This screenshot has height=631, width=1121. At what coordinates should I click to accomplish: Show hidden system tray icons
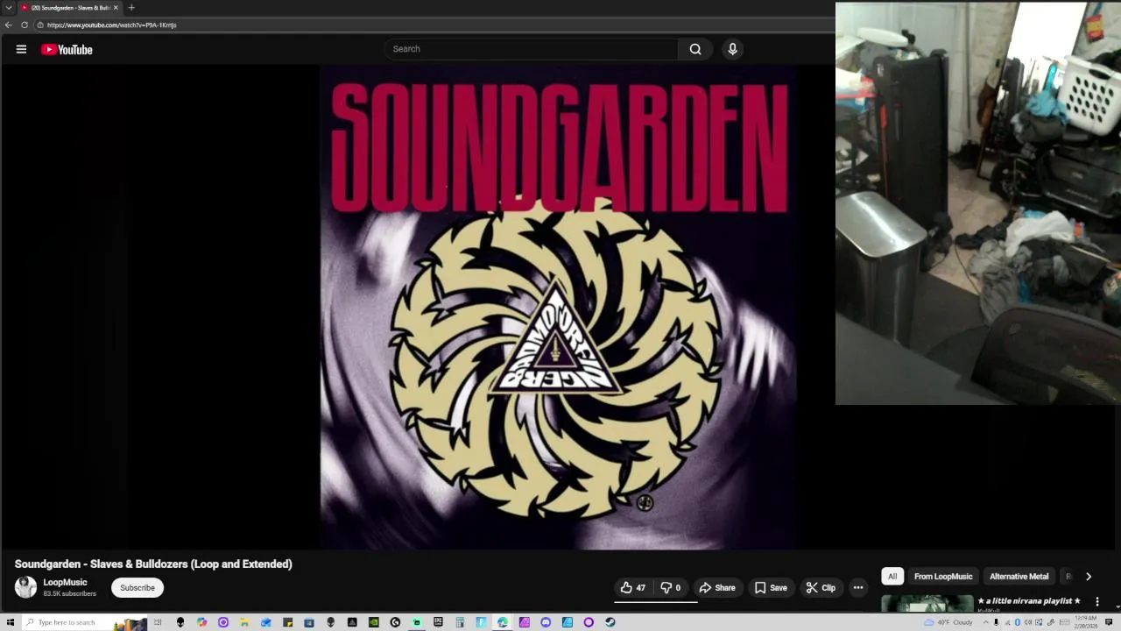pos(985,622)
